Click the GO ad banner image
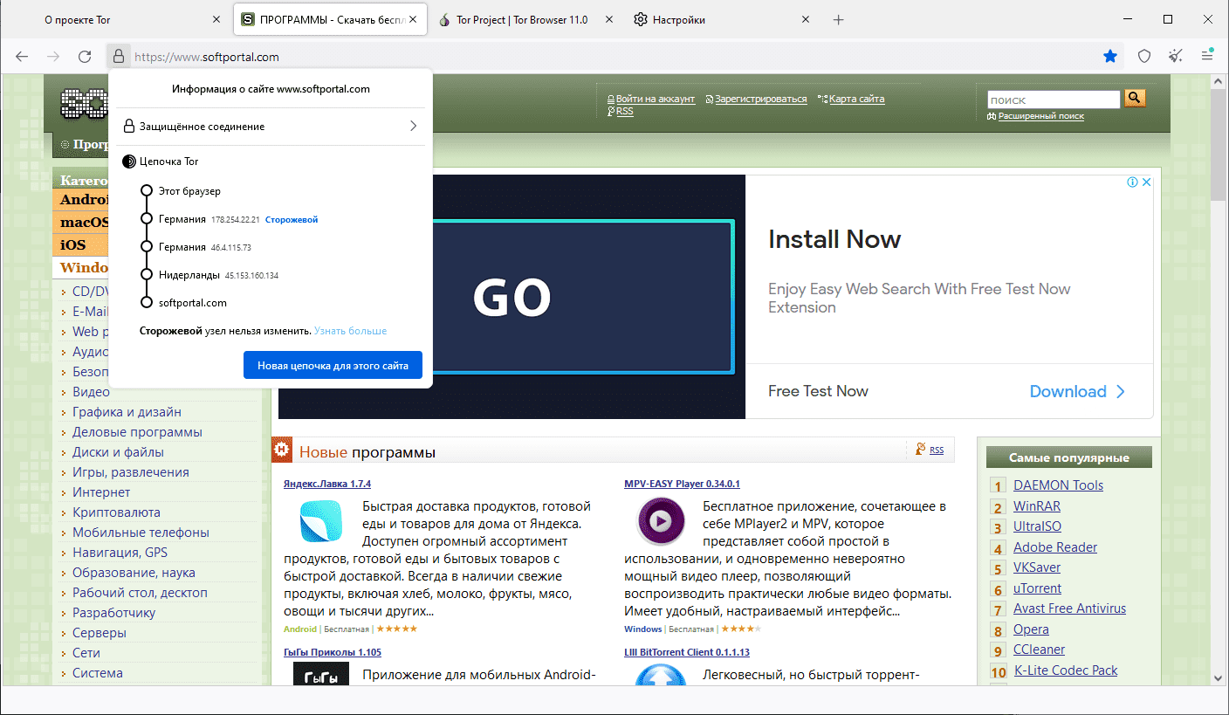1229x715 pixels. (x=512, y=297)
